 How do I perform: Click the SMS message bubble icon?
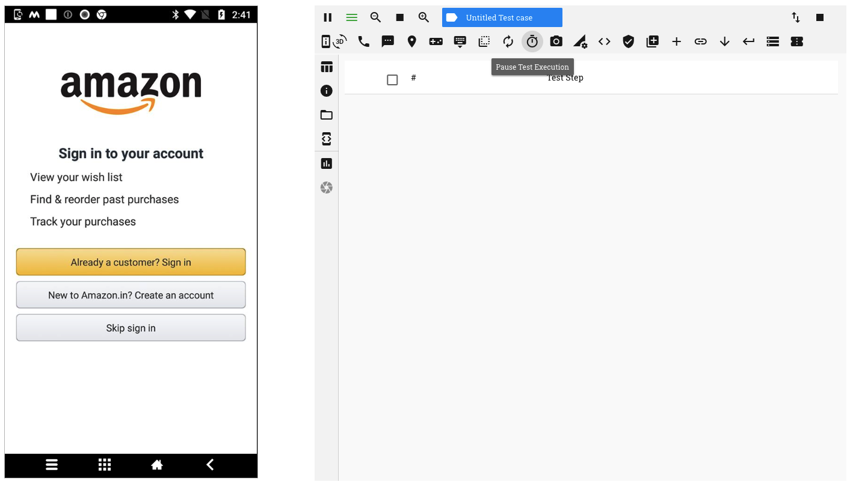[388, 41]
